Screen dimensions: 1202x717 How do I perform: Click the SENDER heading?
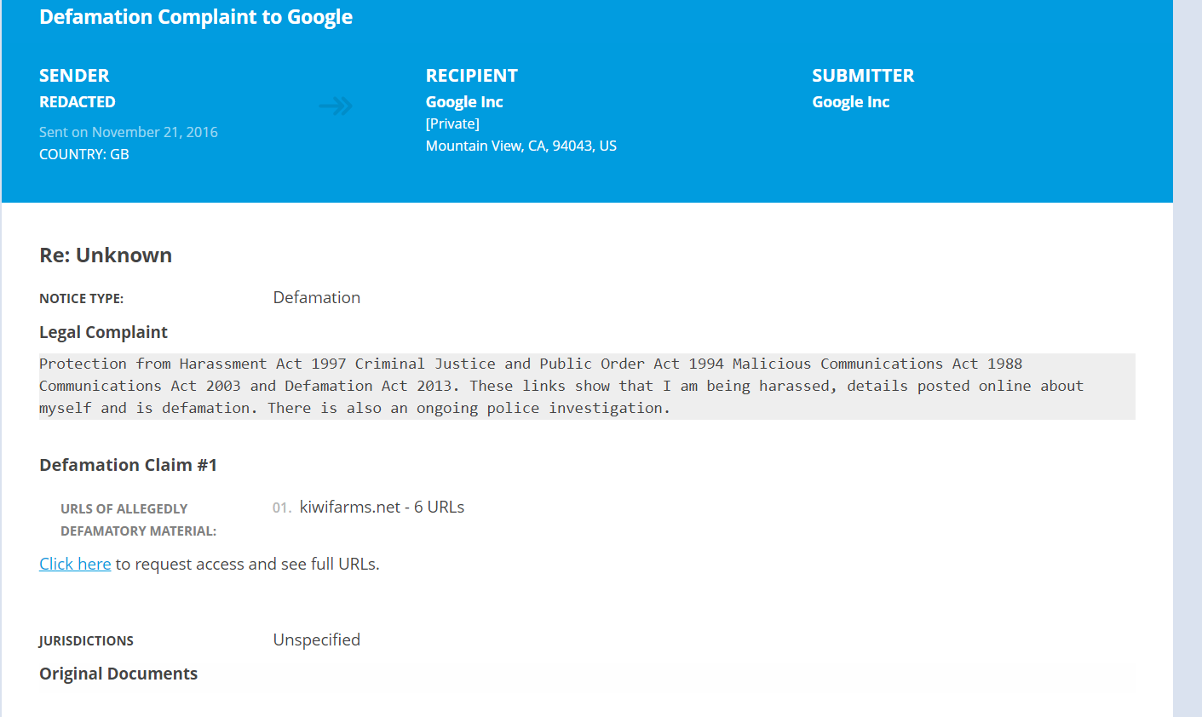coord(74,75)
